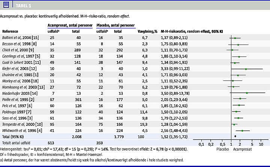Click the Vægtning,% column header
The image size is (270, 167).
146,31
